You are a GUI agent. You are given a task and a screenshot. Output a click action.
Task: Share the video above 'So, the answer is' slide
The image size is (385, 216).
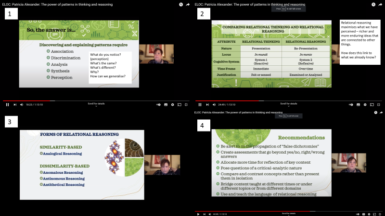coord(188,4)
